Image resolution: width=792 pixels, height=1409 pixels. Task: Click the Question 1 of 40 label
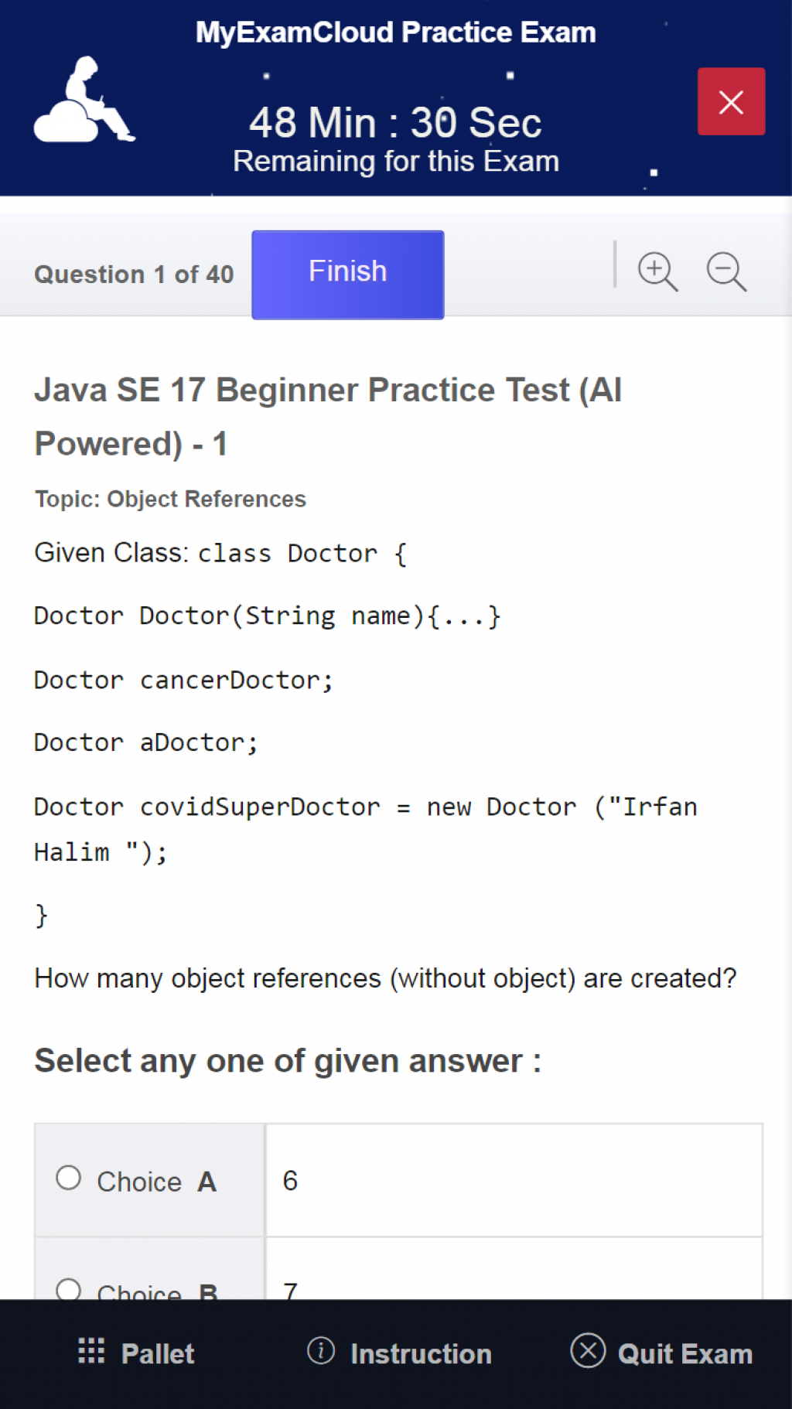(134, 275)
